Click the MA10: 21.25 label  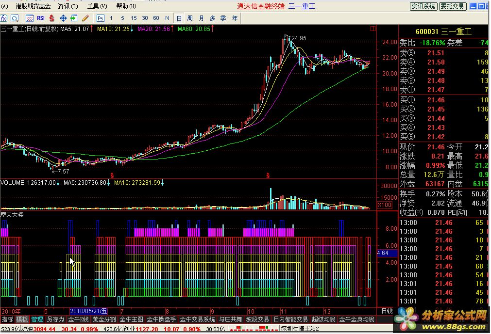point(113,29)
